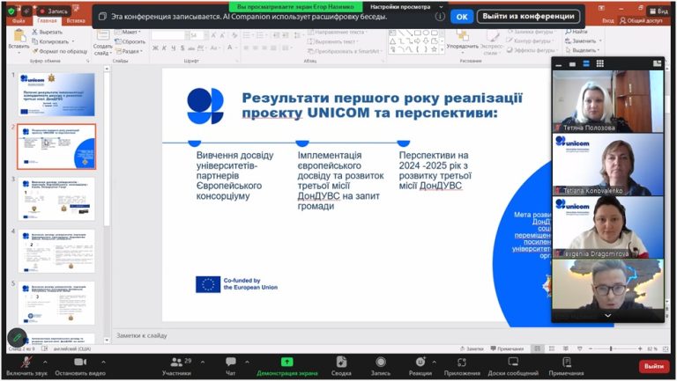The width and height of the screenshot is (677, 381).
Task: Open Настройки просмотра view options dropdown
Action: [x=405, y=7]
